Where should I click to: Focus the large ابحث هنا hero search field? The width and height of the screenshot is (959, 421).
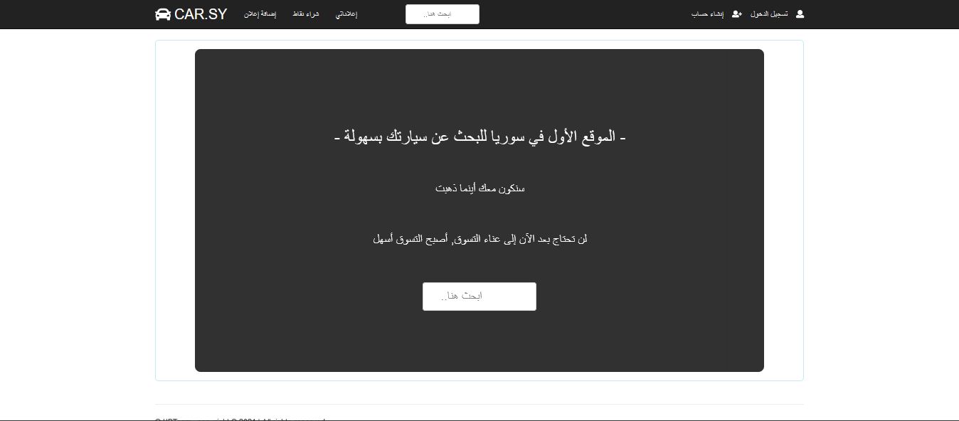(479, 297)
